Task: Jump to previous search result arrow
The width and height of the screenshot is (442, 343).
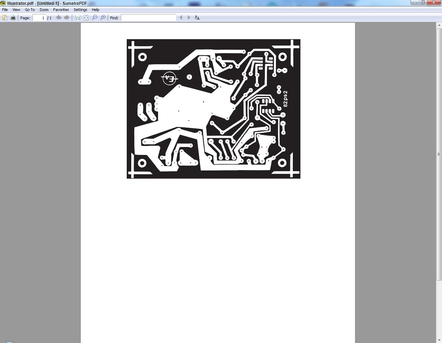Action: (x=181, y=18)
